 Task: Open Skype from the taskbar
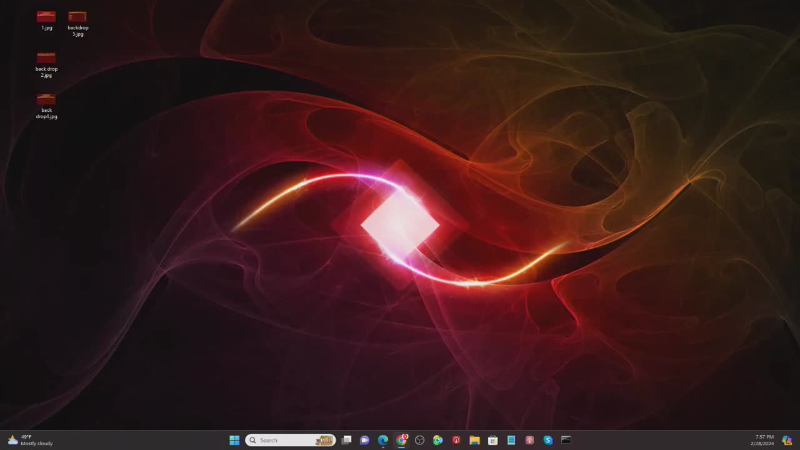click(548, 440)
